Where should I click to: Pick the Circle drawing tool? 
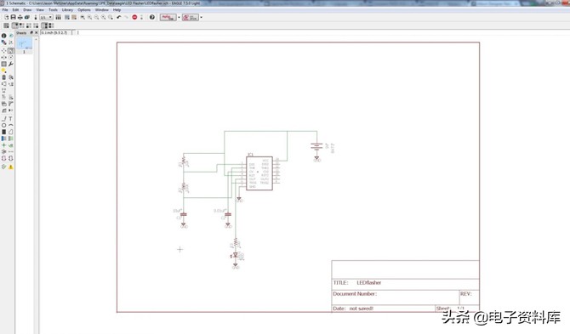pos(3,125)
